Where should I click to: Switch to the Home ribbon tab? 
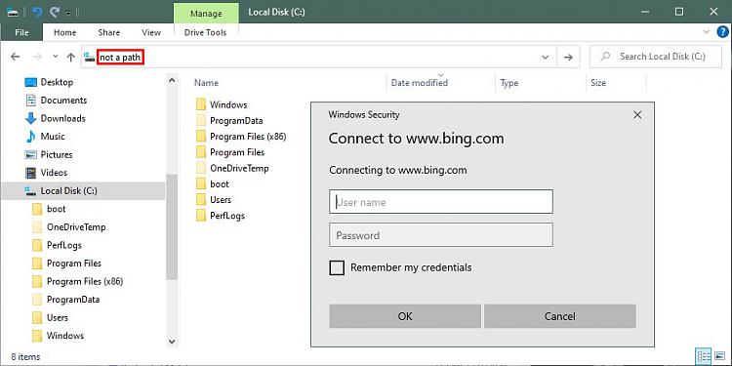(64, 32)
